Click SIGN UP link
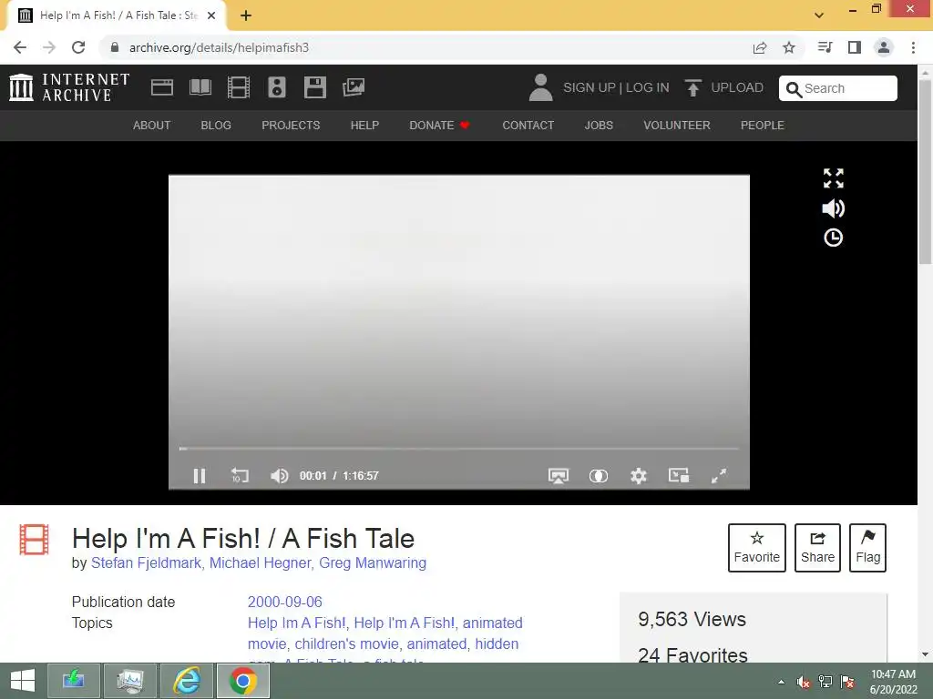The image size is (933, 699). (590, 88)
